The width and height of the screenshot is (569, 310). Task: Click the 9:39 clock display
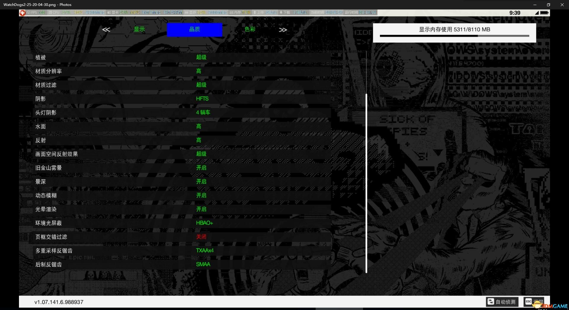515,13
